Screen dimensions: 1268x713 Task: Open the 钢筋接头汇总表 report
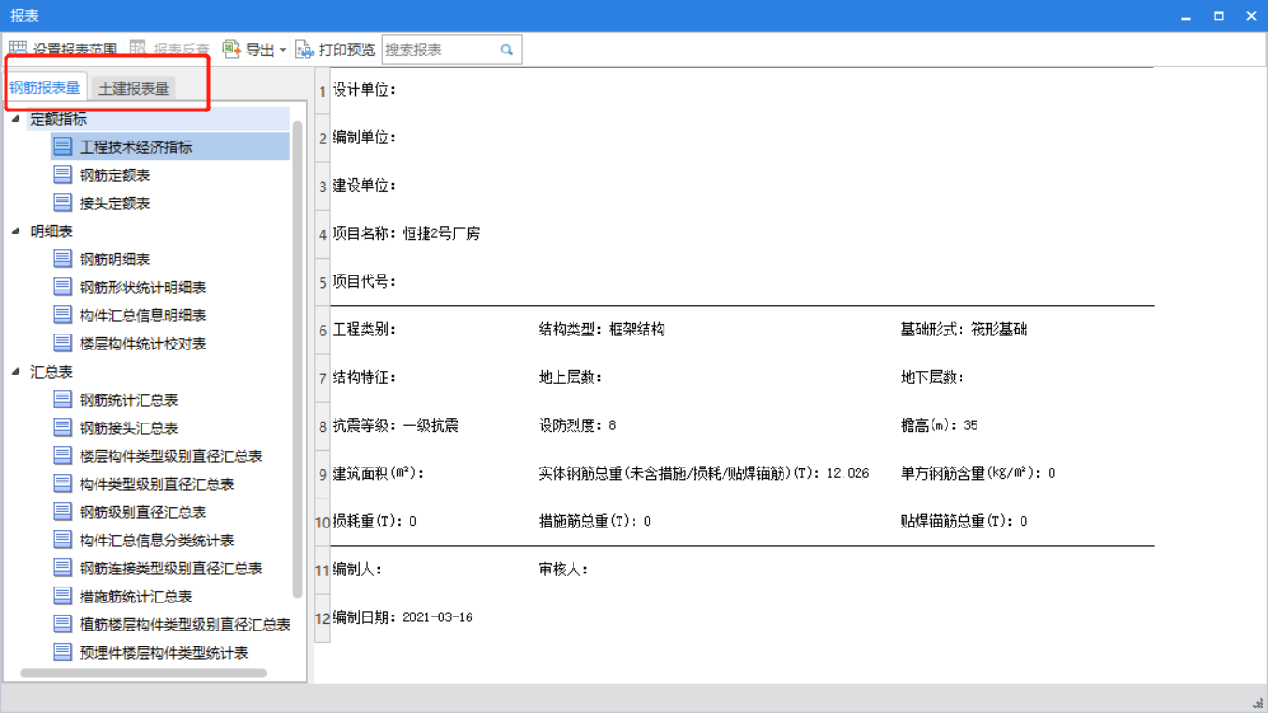click(129, 428)
